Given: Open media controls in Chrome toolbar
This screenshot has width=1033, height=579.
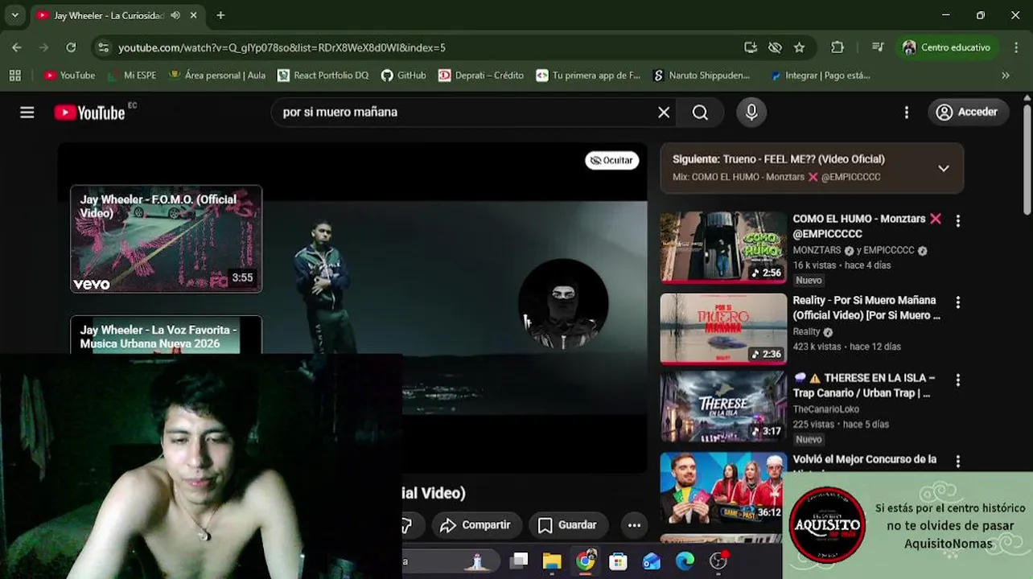Looking at the screenshot, I should tap(878, 47).
